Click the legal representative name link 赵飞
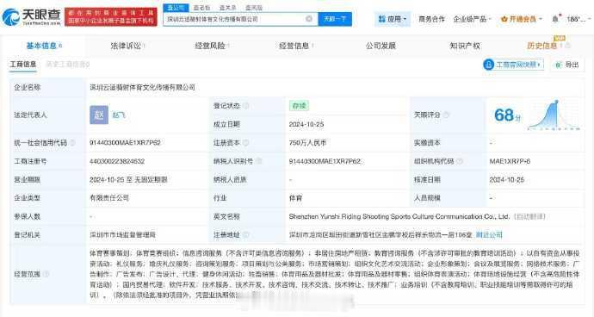This screenshot has width=594, height=317. (x=118, y=115)
